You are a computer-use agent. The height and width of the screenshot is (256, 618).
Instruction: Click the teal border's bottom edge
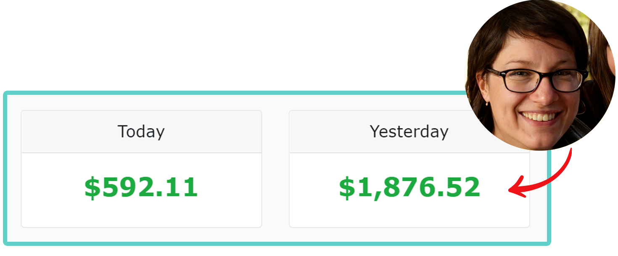(277, 243)
